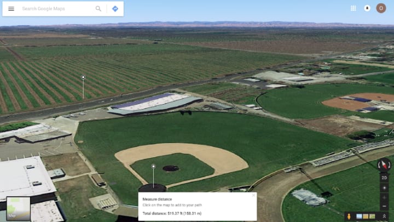The width and height of the screenshot is (394, 222).
Task: Focus the Search Google Maps field
Action: pos(56,9)
